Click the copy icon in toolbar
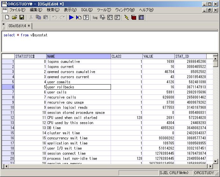Image resolution: width=220 pixels, height=177 pixels. pyautogui.click(x=39, y=17)
